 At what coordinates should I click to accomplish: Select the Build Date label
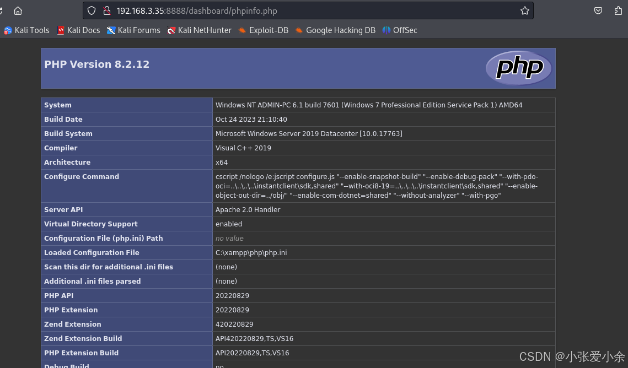tap(63, 119)
